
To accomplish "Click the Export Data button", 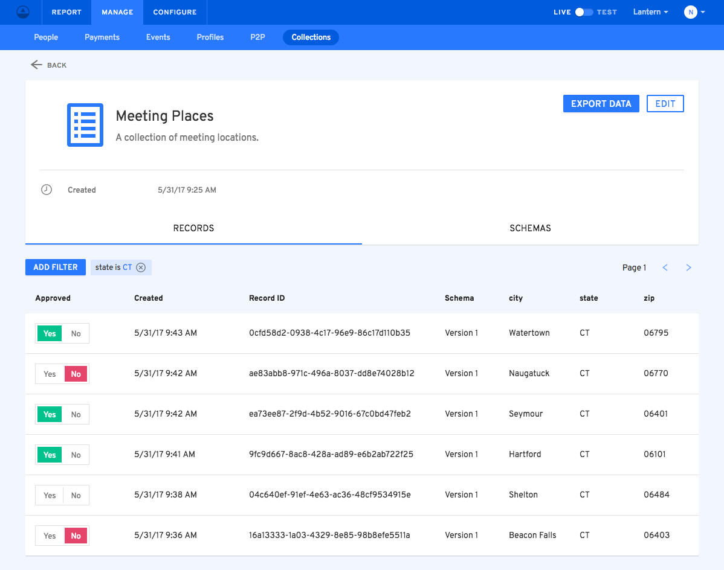I will coord(601,104).
